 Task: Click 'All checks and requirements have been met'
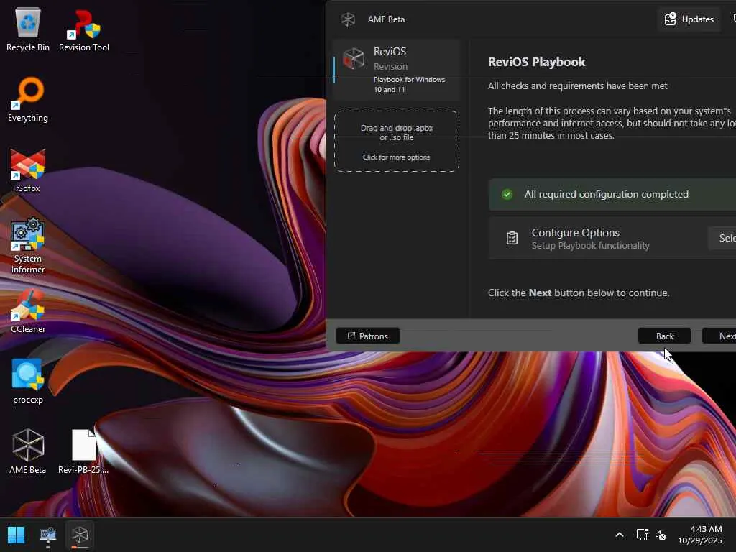(x=577, y=86)
